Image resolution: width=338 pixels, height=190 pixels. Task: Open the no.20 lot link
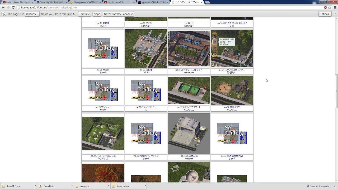[x=235, y=23]
